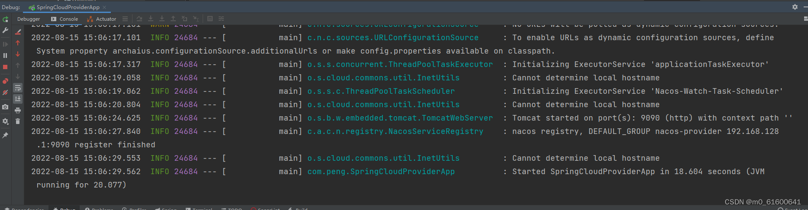Stop the app with the red square
Image resolution: width=808 pixels, height=210 pixels.
click(5, 67)
